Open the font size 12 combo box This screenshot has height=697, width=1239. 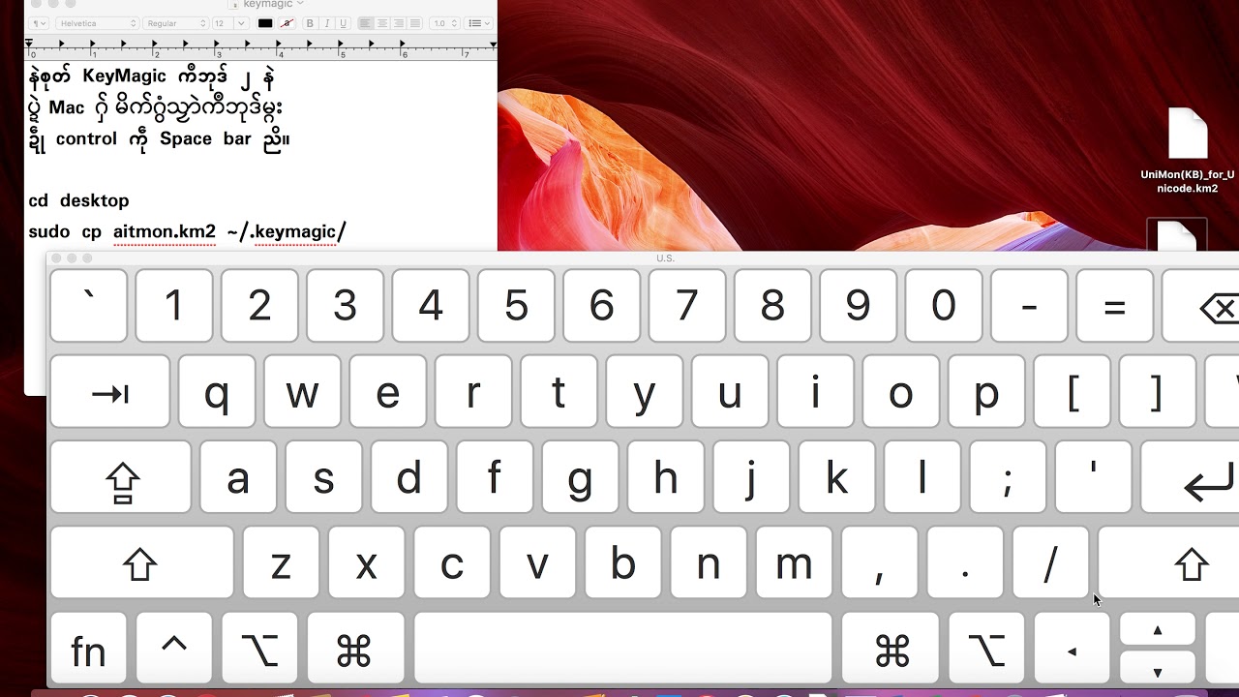tap(229, 23)
